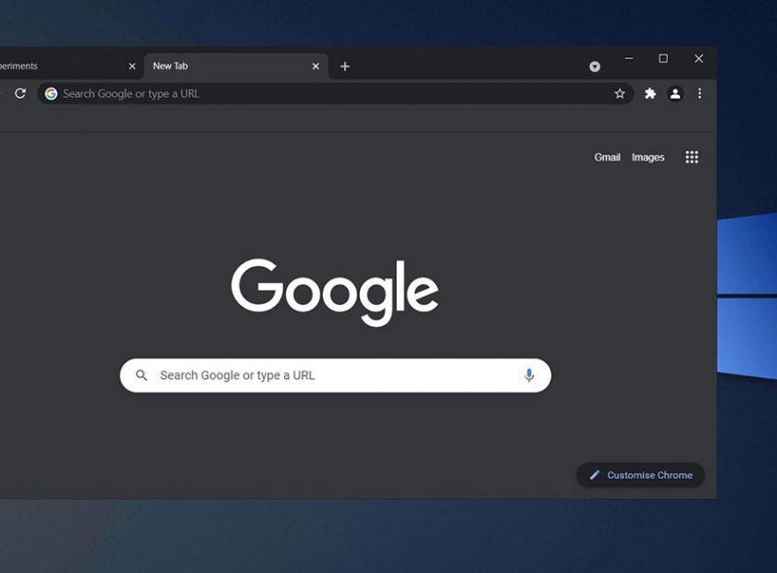Image resolution: width=777 pixels, height=573 pixels.
Task: Switch to the New Tab tab
Action: (236, 67)
